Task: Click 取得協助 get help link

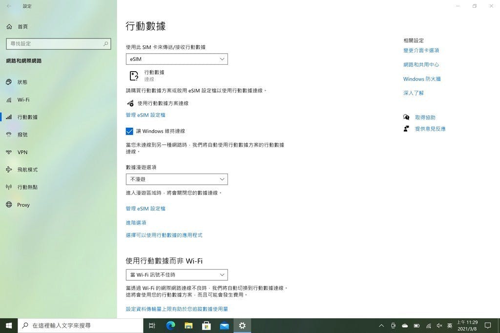Action: tap(425, 118)
